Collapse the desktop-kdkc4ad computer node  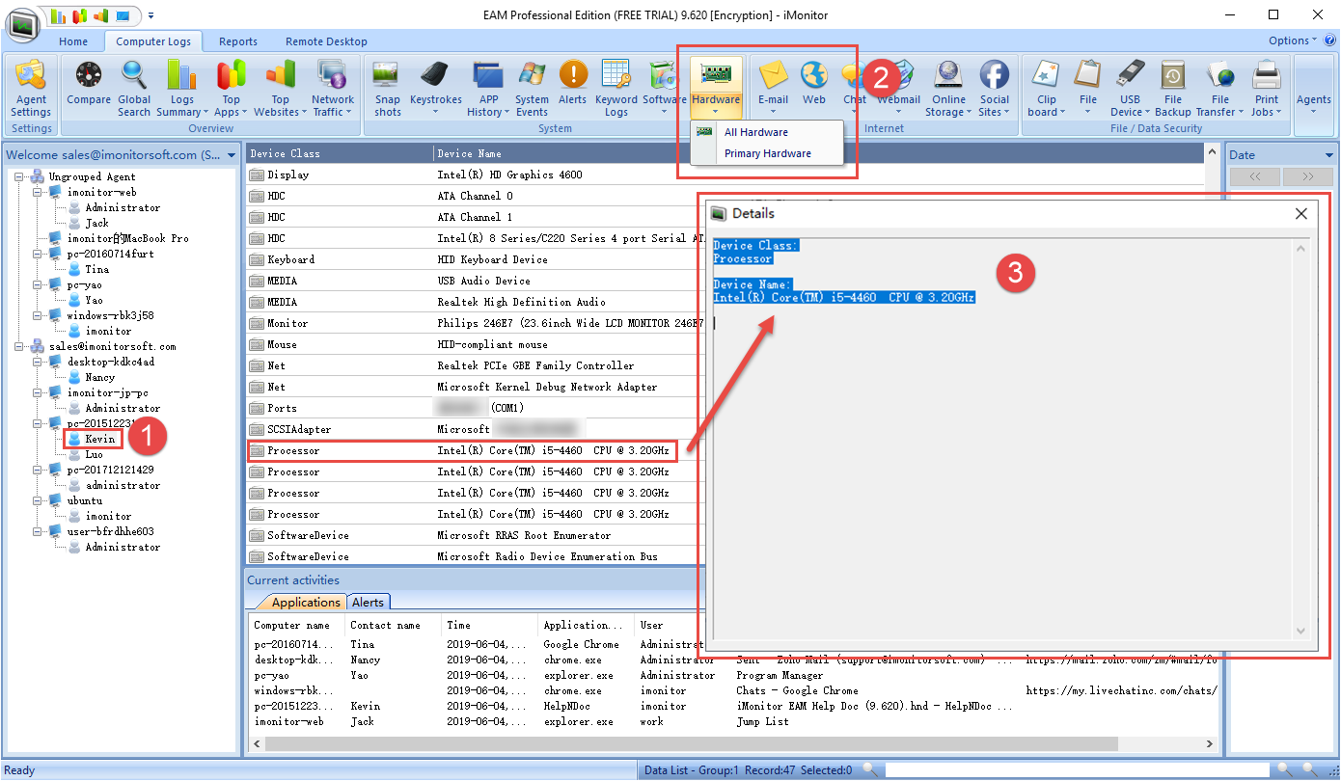(39, 362)
